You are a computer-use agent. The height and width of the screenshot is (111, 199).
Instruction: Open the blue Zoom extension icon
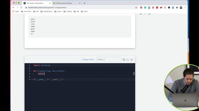point(173,7)
